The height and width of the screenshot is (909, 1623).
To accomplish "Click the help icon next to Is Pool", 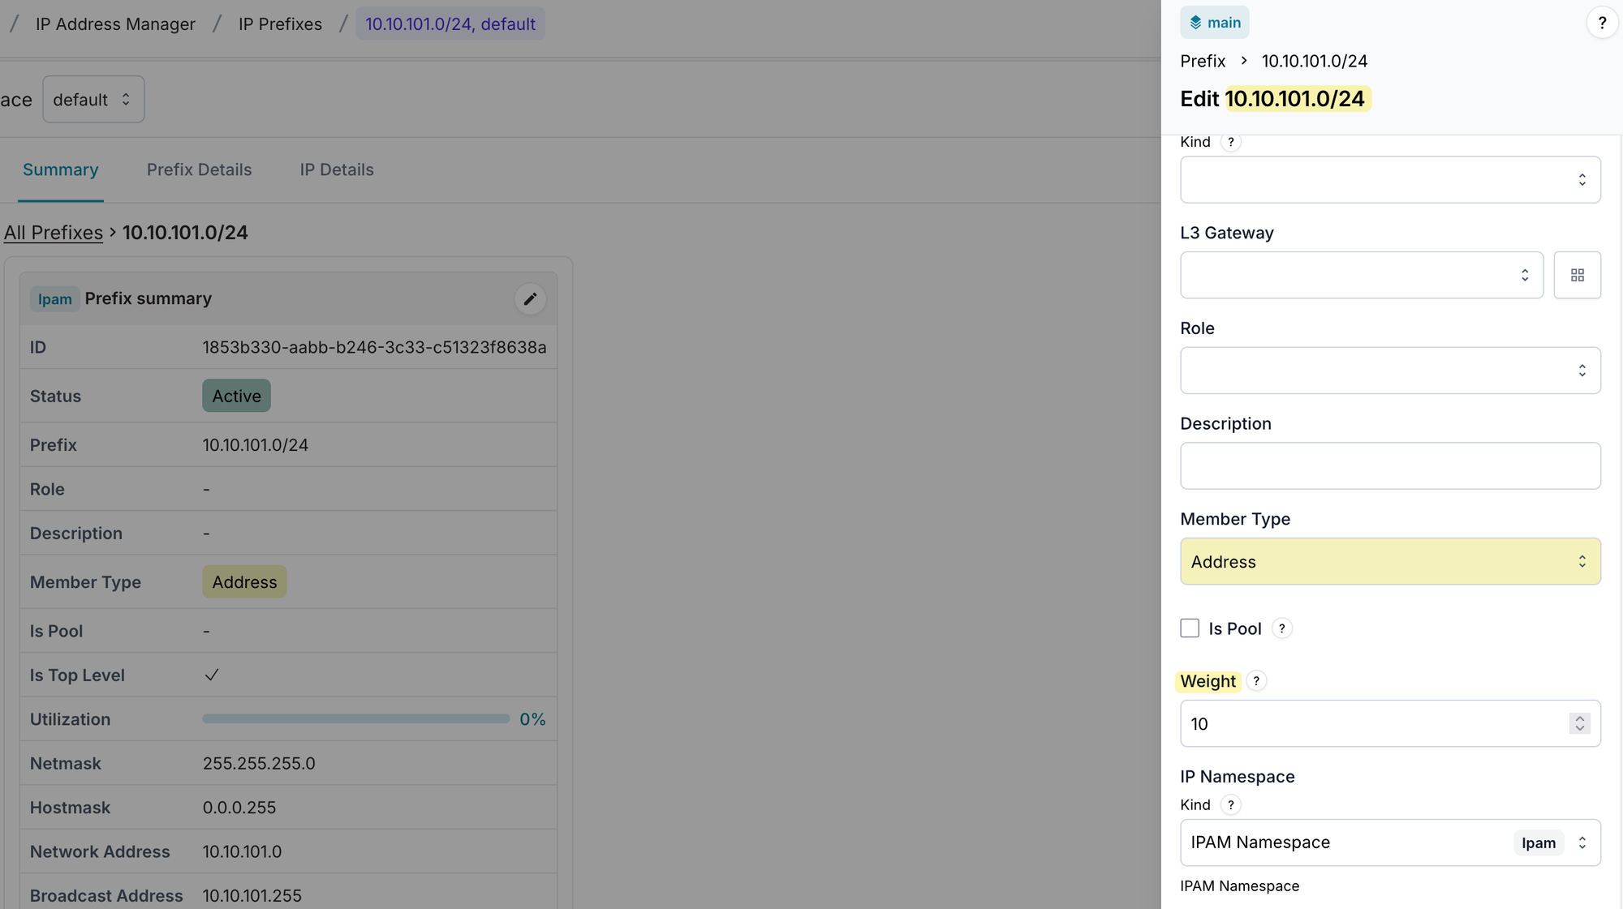I will tap(1282, 628).
